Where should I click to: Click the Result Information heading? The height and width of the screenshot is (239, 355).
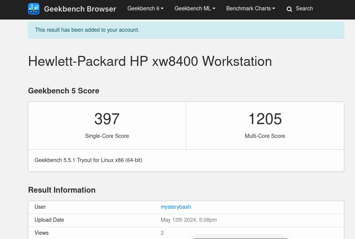click(x=62, y=190)
